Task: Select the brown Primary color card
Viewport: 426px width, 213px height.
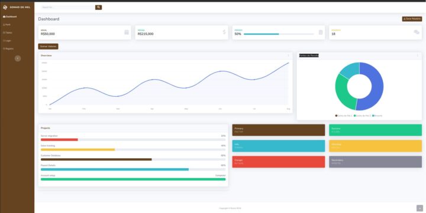Action: pos(279,130)
